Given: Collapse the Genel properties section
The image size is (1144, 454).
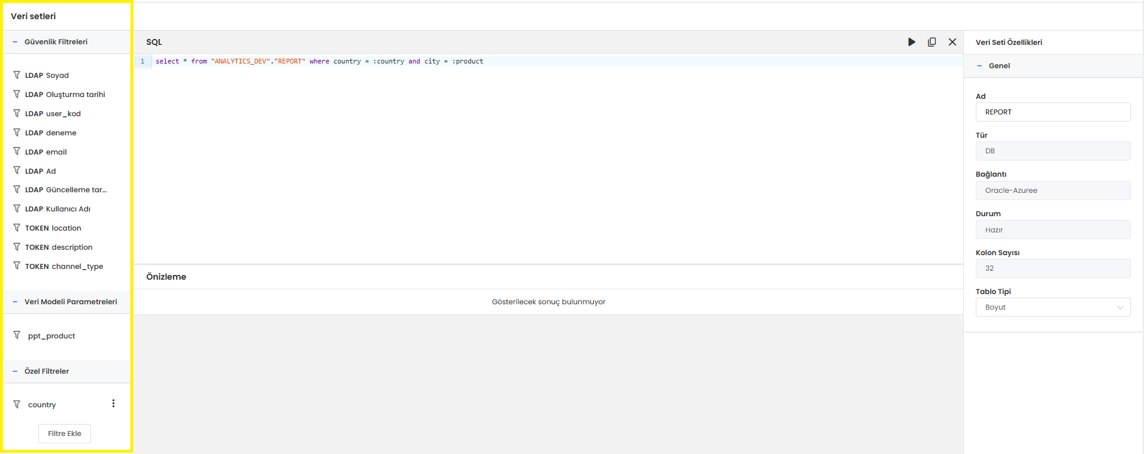Looking at the screenshot, I should (x=979, y=66).
